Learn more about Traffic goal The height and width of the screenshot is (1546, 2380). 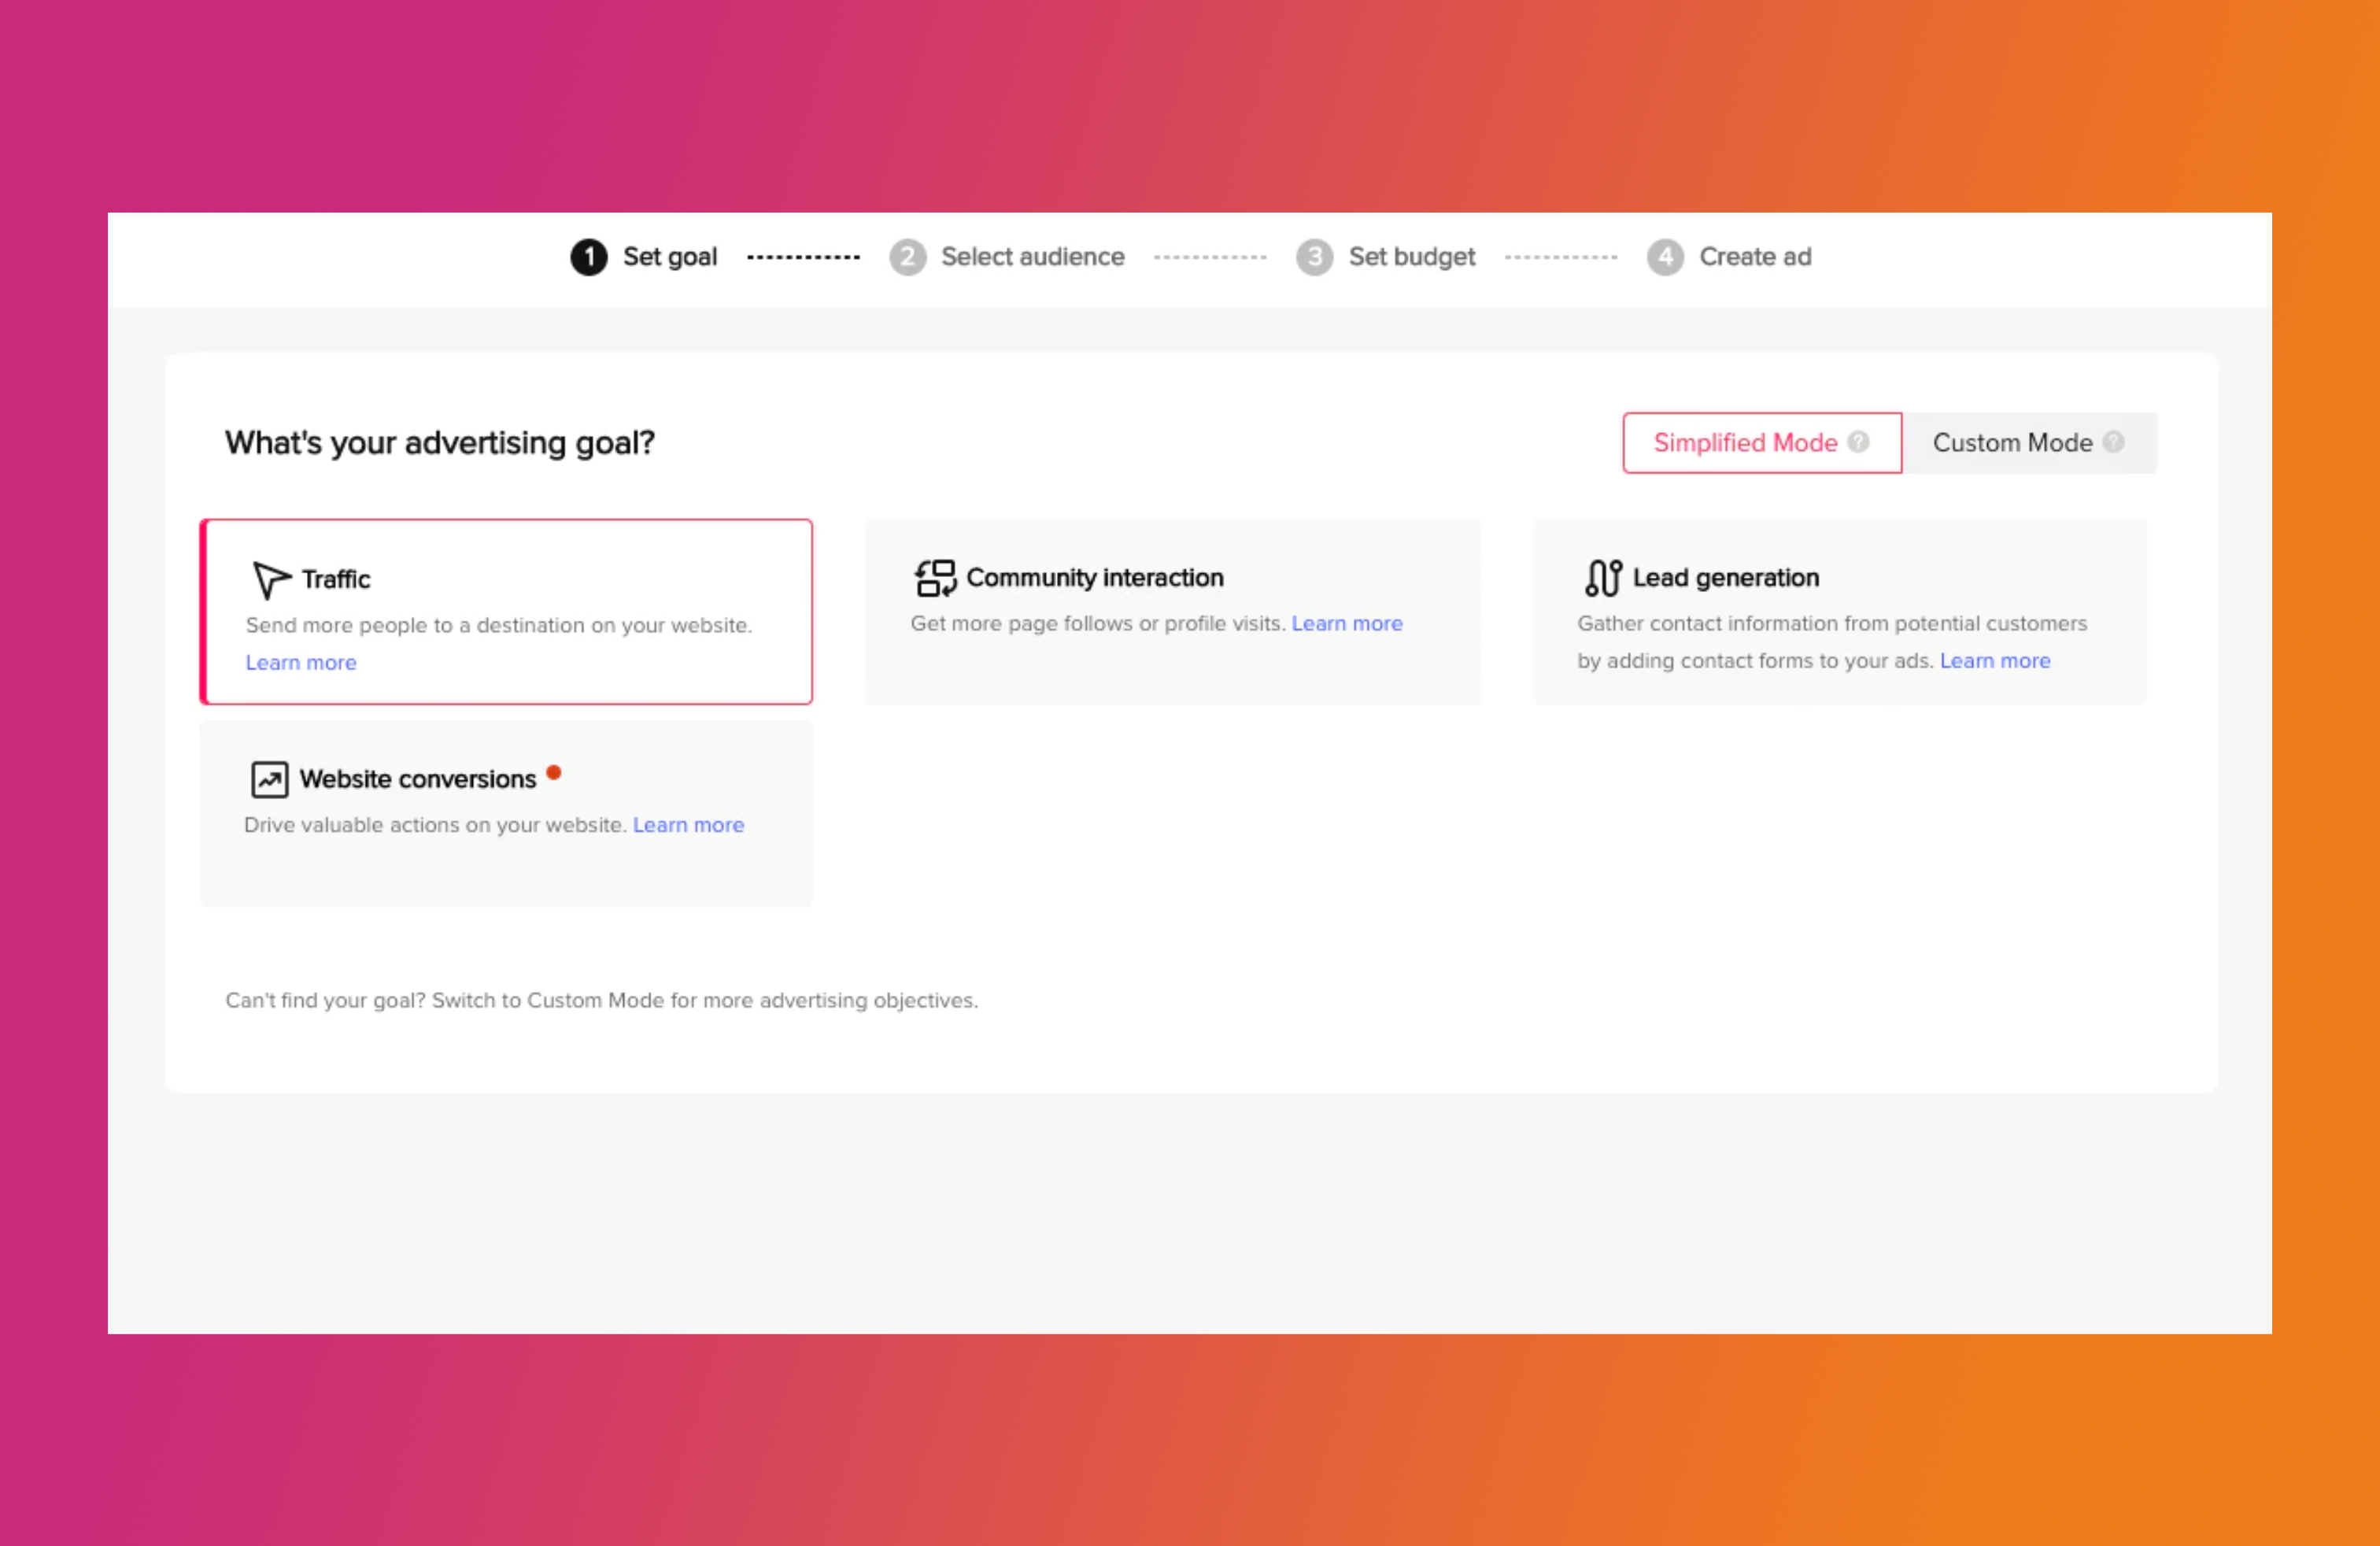(x=298, y=661)
